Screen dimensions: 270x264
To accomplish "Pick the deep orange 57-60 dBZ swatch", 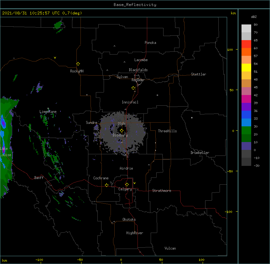I will coord(246,52).
